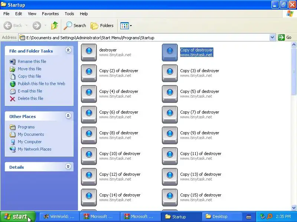Click Copy this file link
The width and height of the screenshot is (297, 222).
(x=29, y=76)
